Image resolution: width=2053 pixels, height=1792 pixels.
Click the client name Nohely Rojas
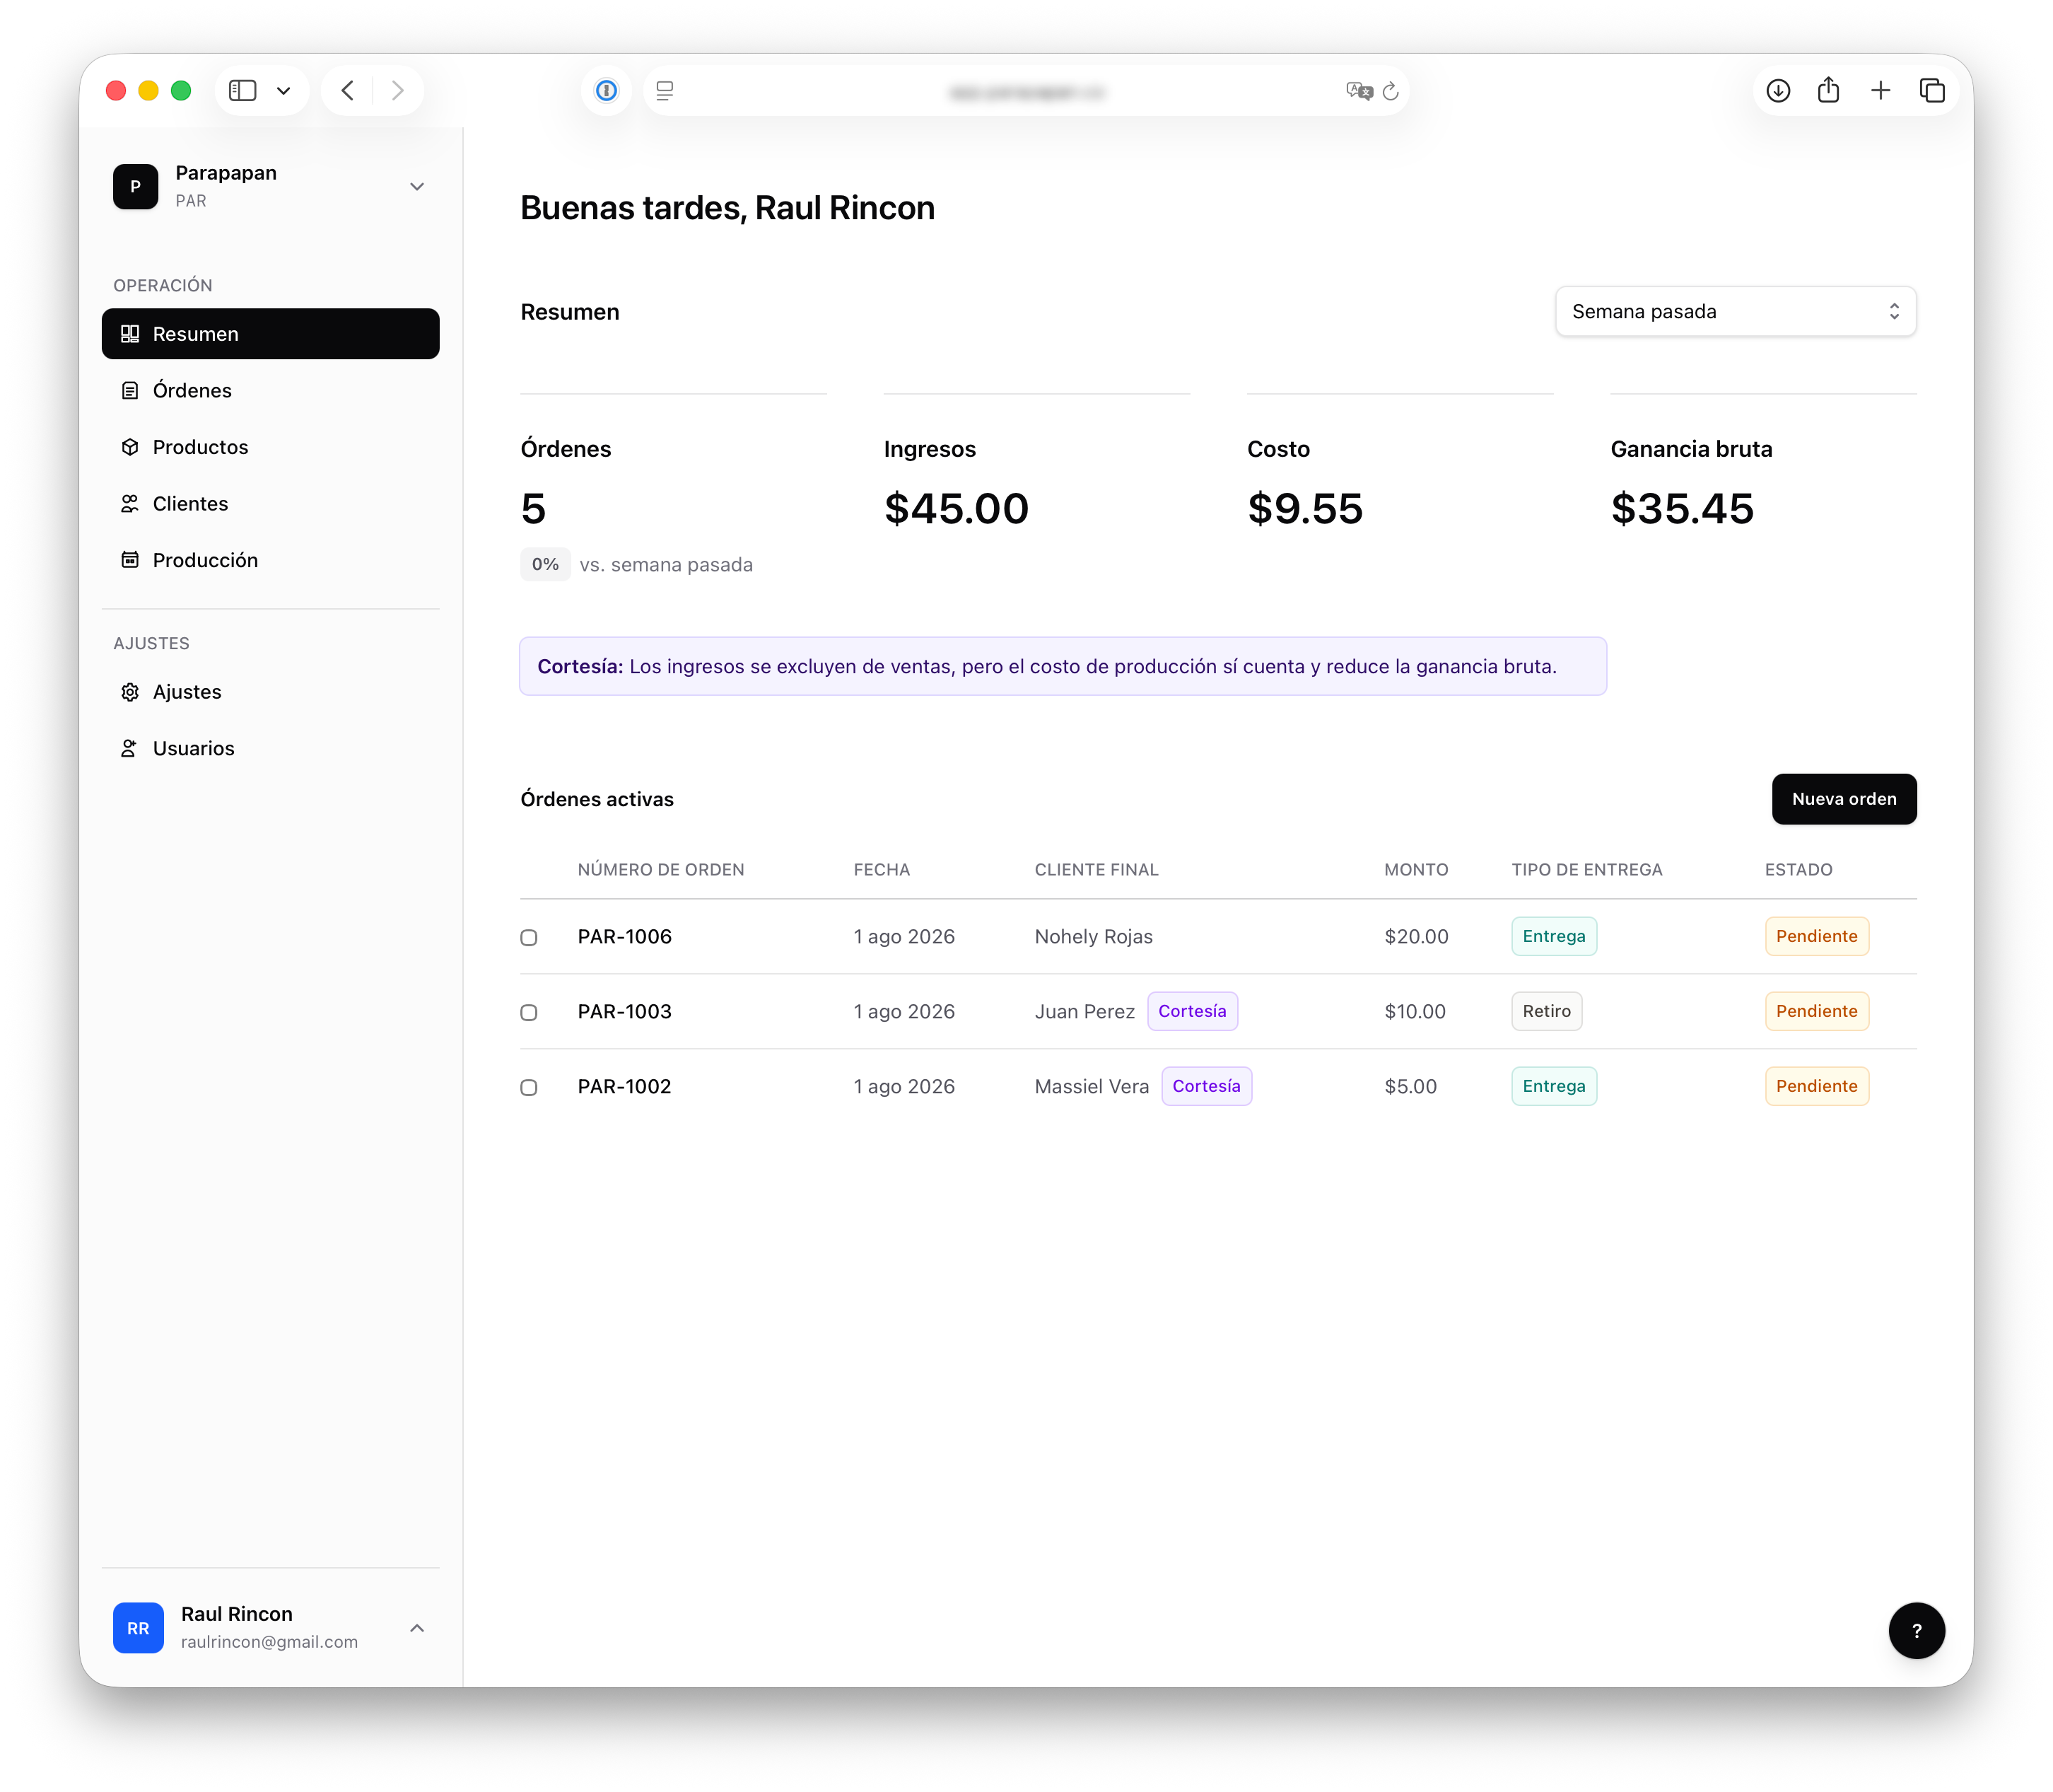pyautogui.click(x=1094, y=937)
